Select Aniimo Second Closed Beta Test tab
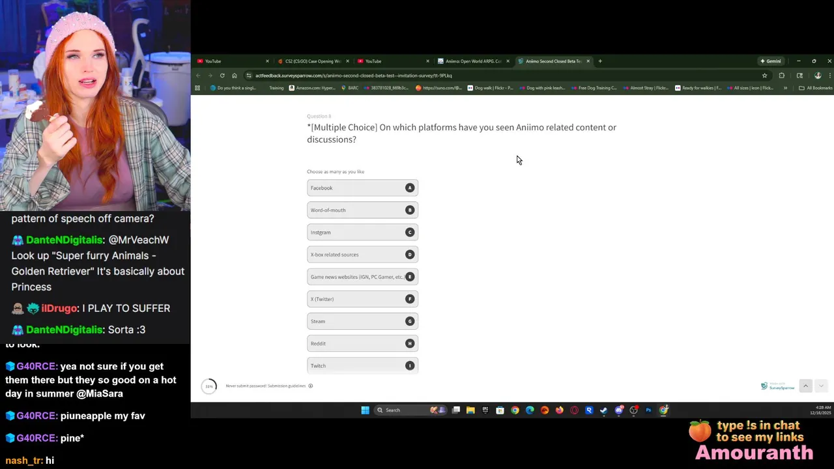Image resolution: width=834 pixels, height=469 pixels. (553, 61)
